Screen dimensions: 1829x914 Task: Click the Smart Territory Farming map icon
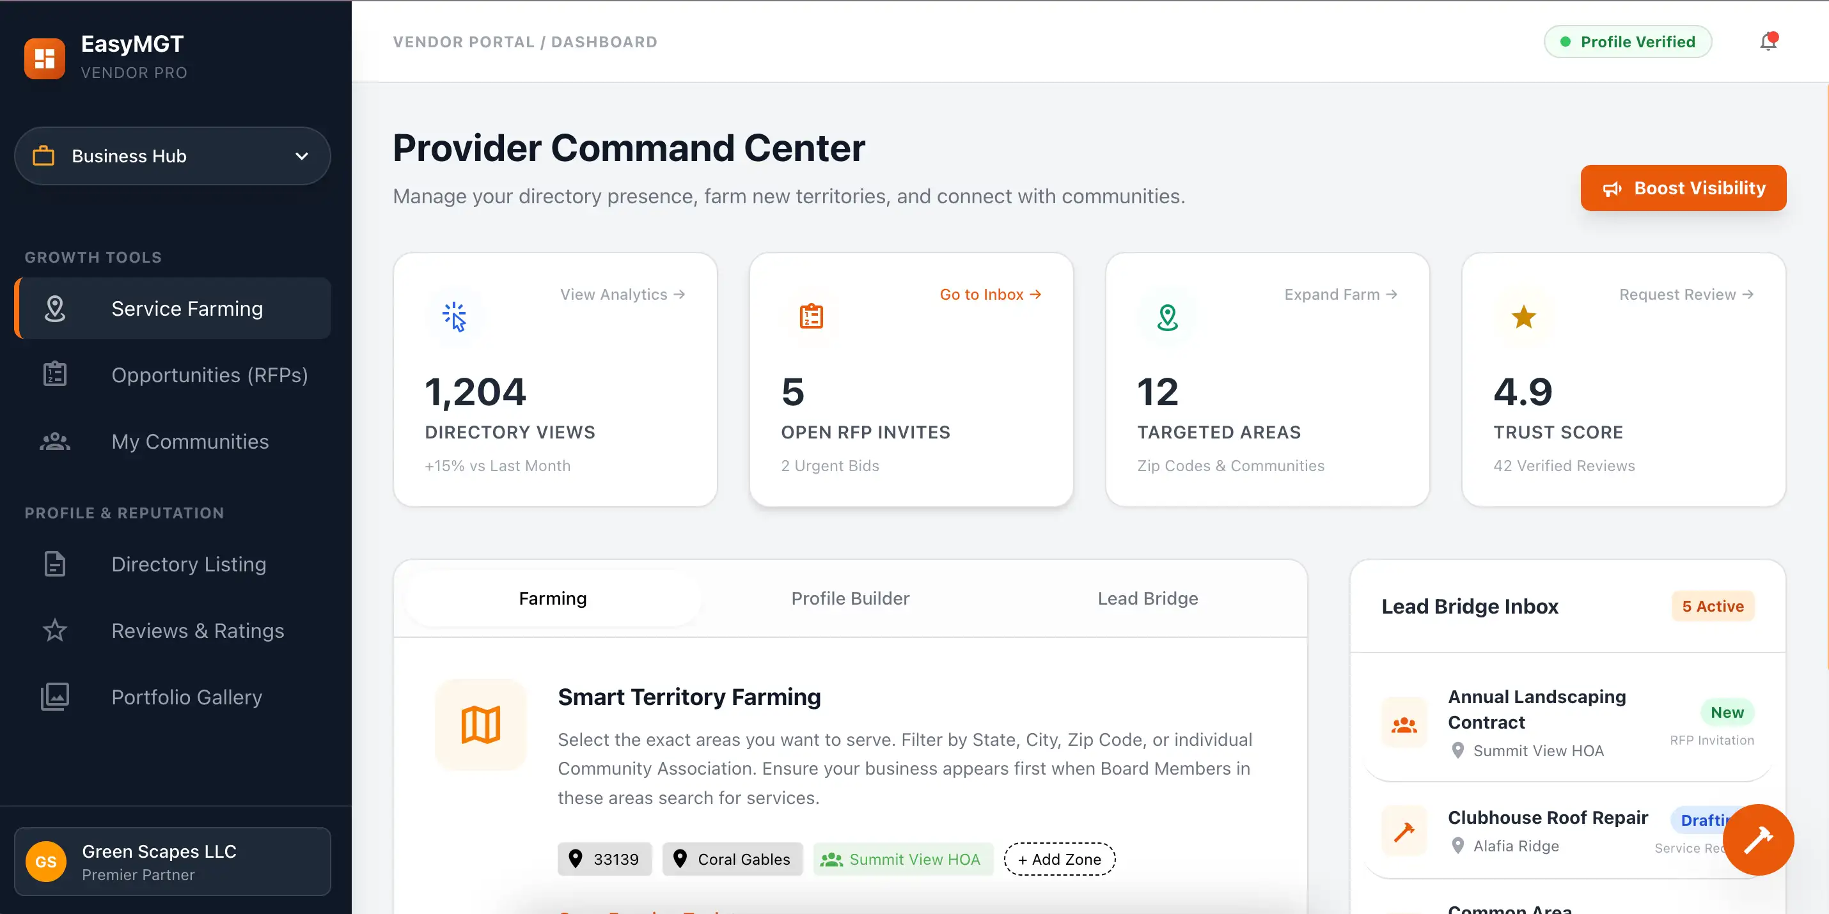(x=481, y=725)
